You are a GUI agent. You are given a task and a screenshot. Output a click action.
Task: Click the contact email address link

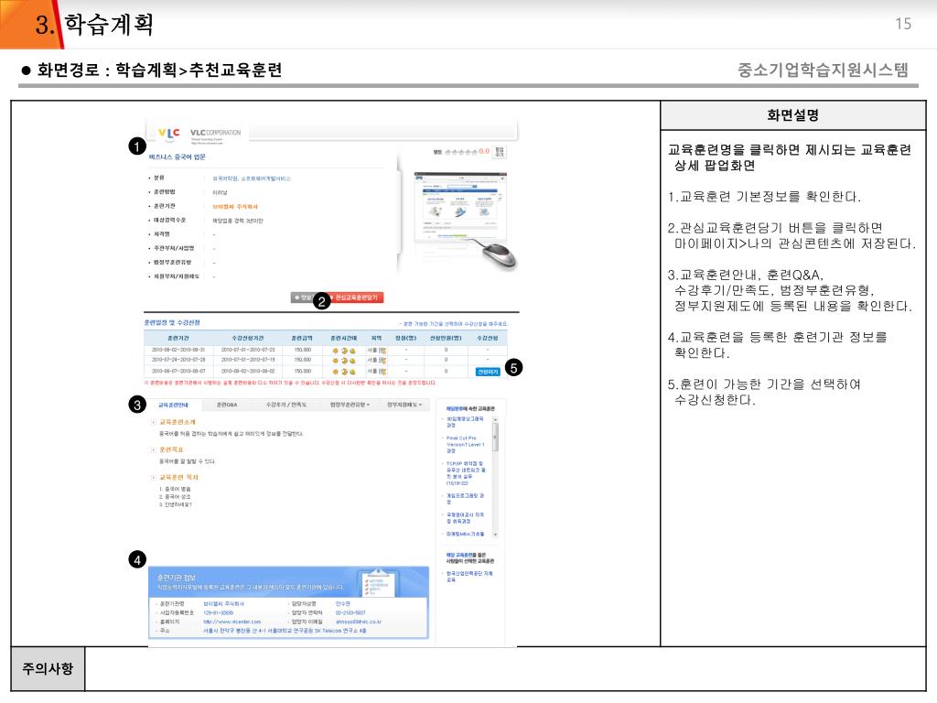pos(358,622)
